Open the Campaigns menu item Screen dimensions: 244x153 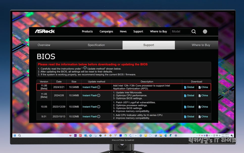106,31
